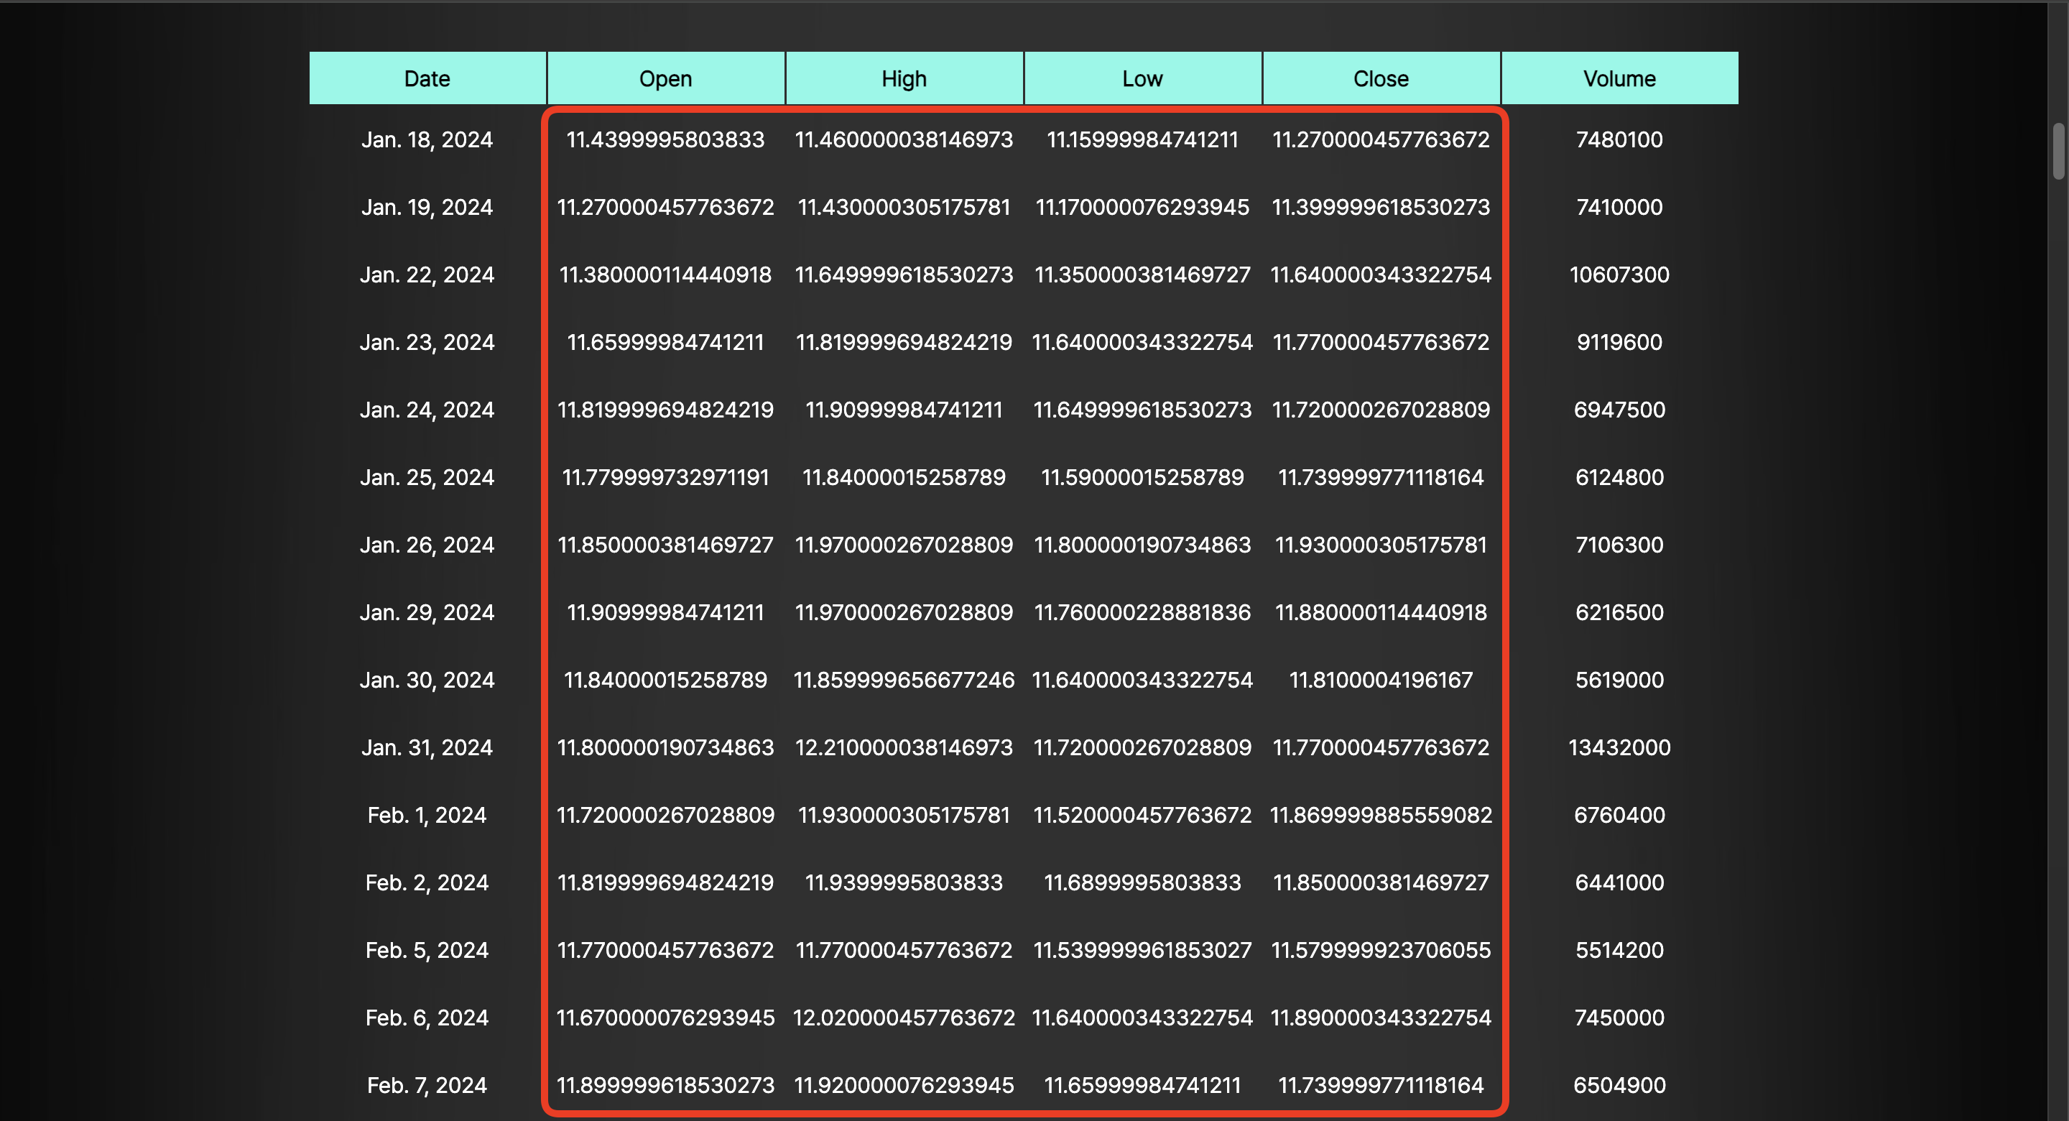Viewport: 2069px width, 1121px height.
Task: Click Jan. 19 high value 11.430000305175781
Action: 904,208
